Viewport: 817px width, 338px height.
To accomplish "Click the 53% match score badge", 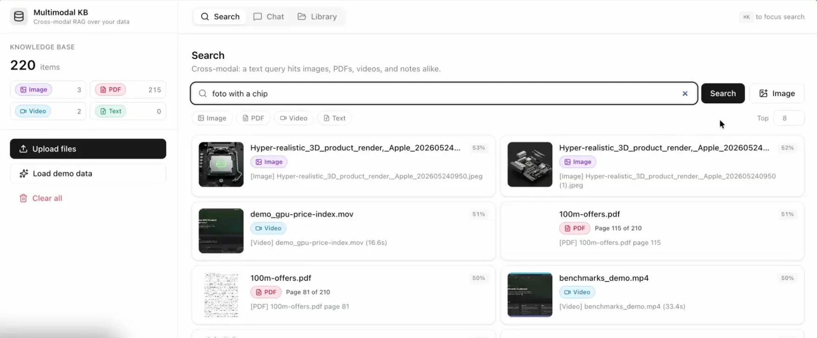I will [478, 148].
